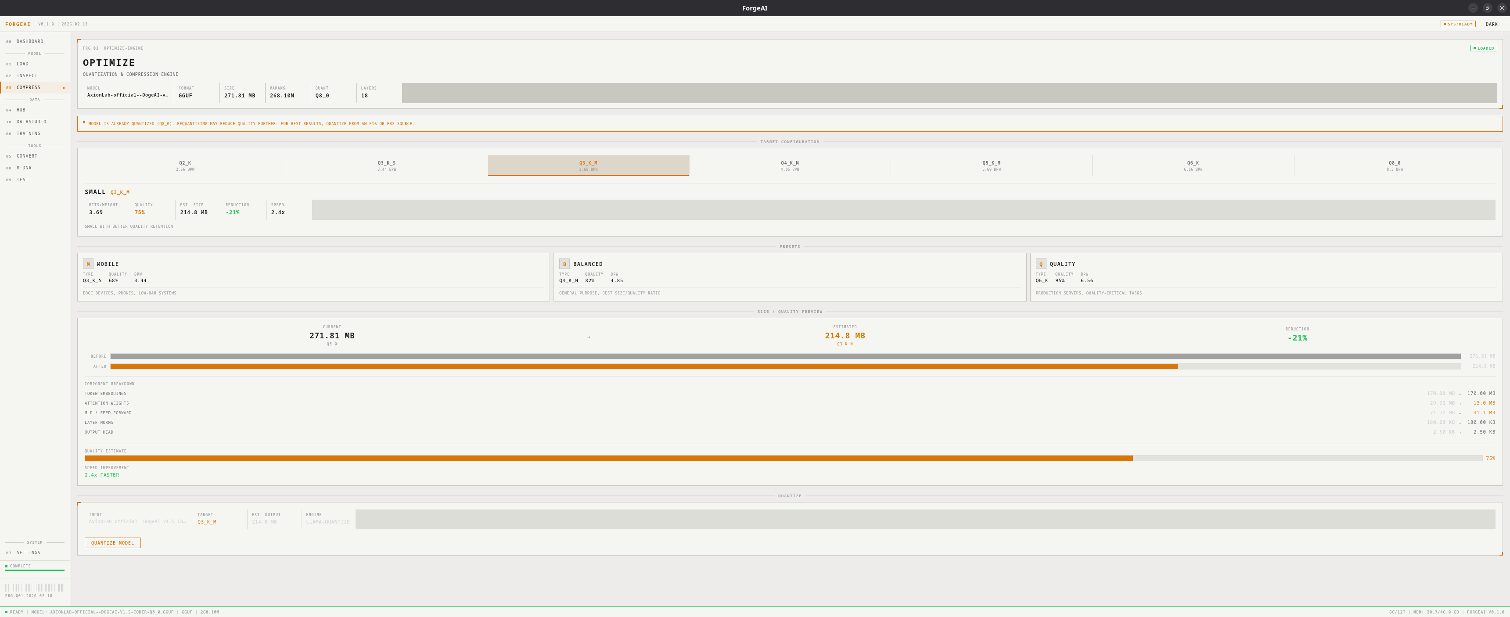This screenshot has width=1510, height=617.
Task: Click the FORGEAI logo text
Action: [x=18, y=24]
